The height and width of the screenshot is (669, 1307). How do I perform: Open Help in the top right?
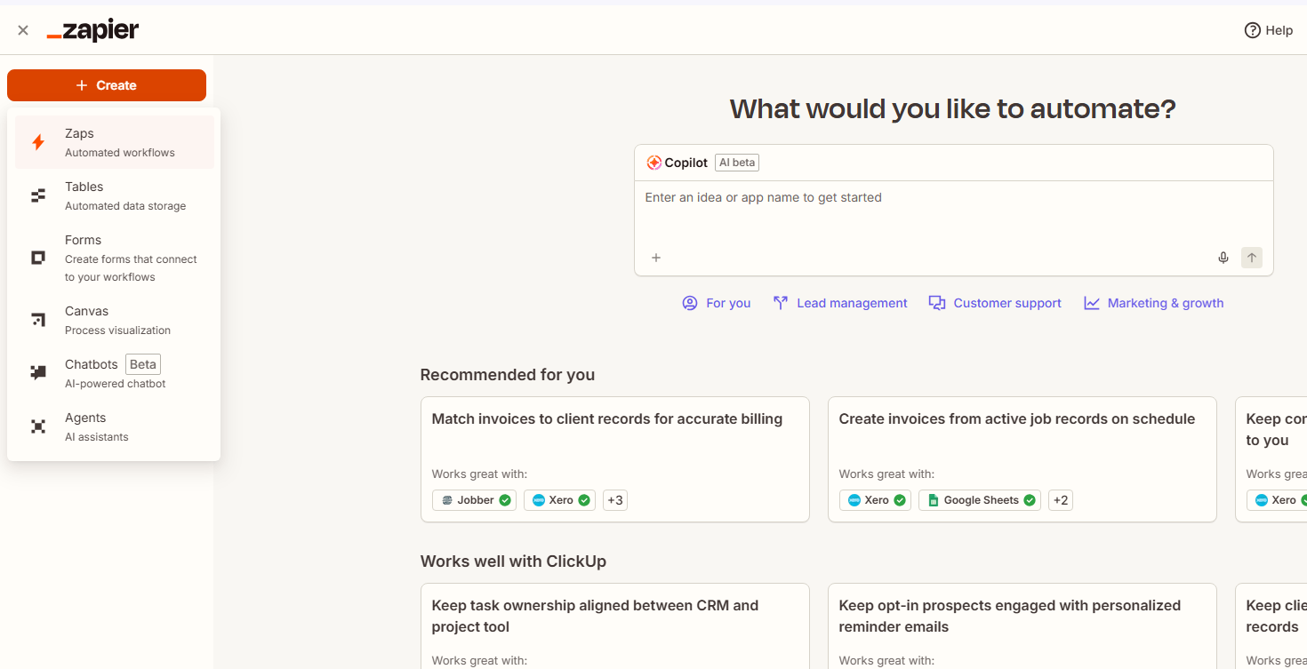(1269, 30)
